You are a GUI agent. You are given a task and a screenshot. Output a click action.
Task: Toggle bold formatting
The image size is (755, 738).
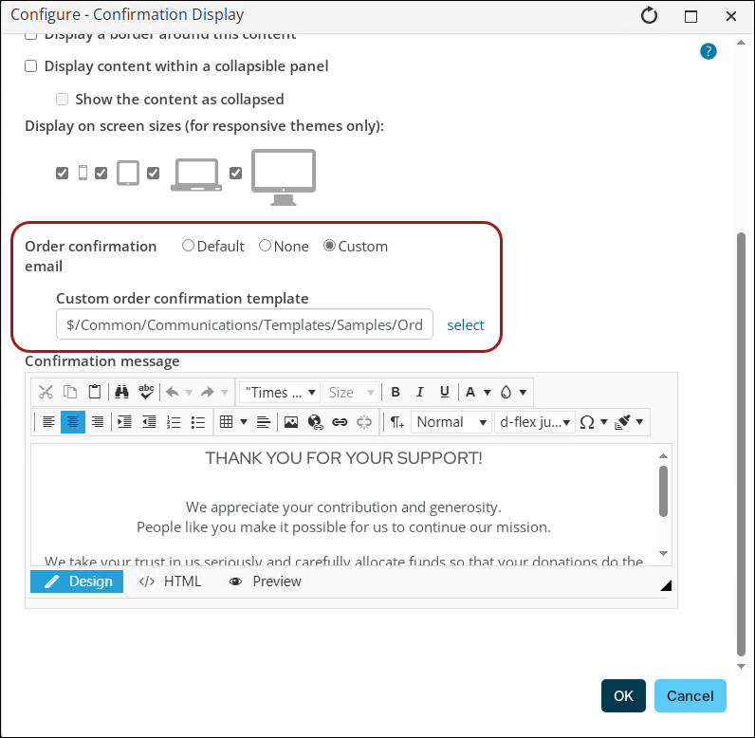tap(396, 392)
